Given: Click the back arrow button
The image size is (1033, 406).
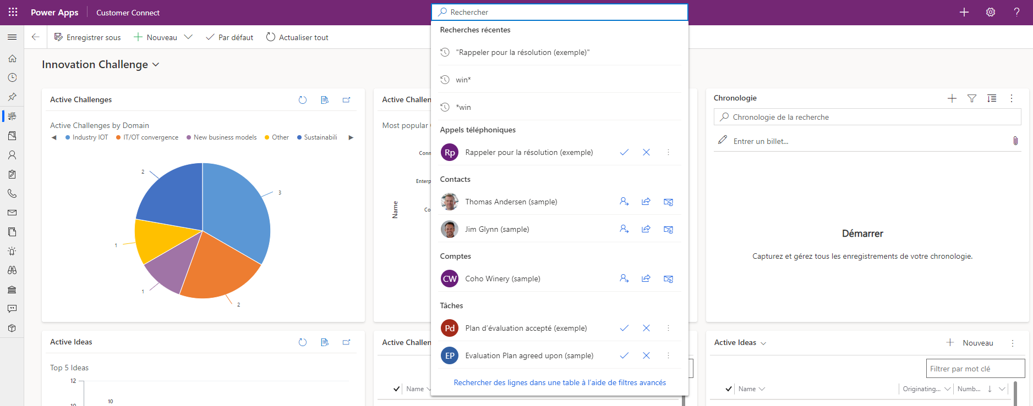Looking at the screenshot, I should click(35, 37).
